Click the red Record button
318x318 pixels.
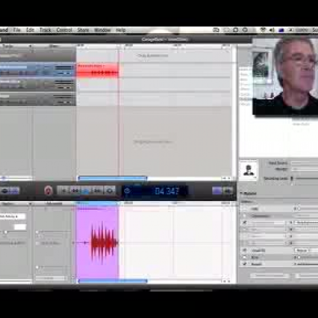[48, 191]
